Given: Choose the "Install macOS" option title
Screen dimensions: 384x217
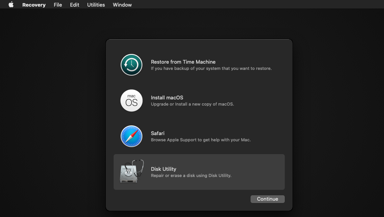Looking at the screenshot, I should click(167, 97).
